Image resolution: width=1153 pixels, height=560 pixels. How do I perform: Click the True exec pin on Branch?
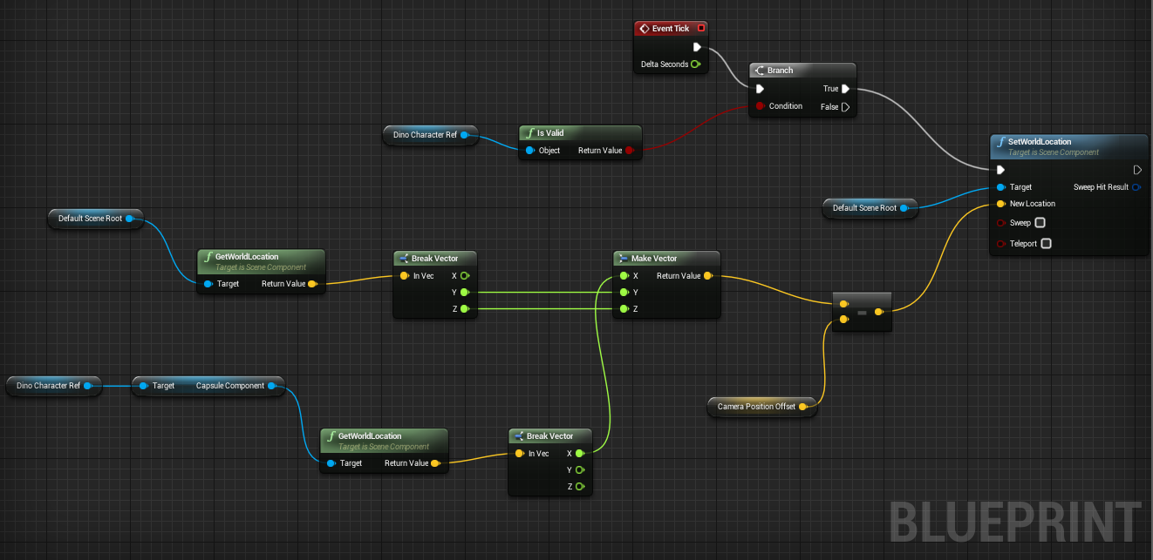pyautogui.click(x=846, y=89)
